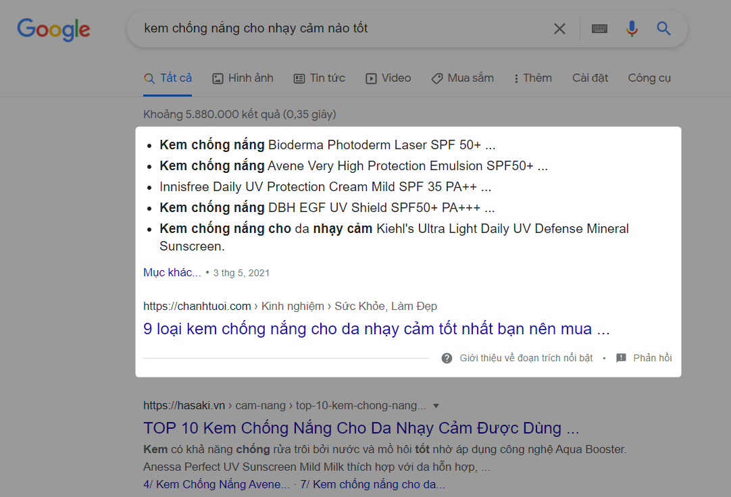Open 'TOP 10 Kem Chống Nắng' result title
This screenshot has width=731, height=497.
[361, 428]
